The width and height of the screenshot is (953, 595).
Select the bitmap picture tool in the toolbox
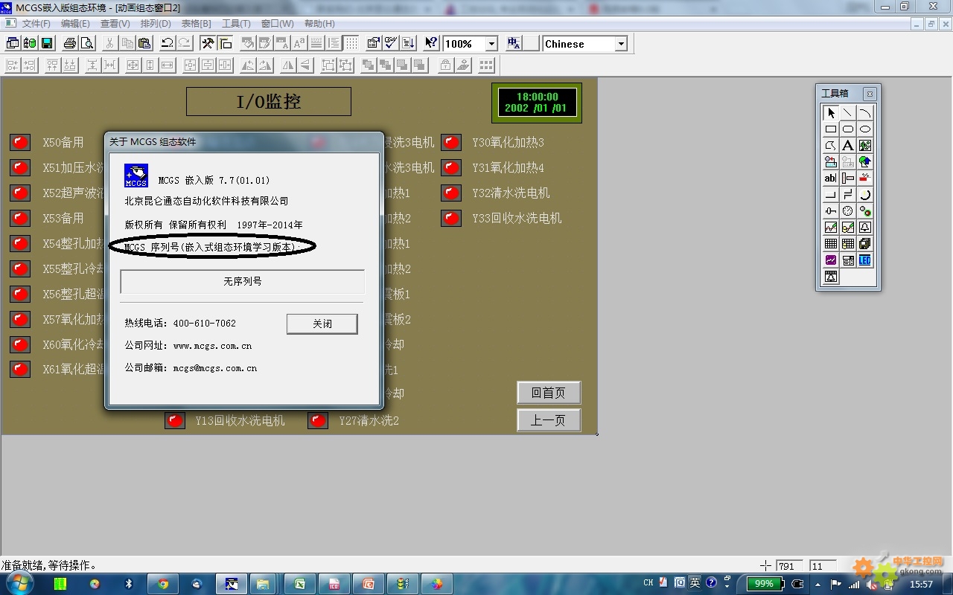click(x=865, y=146)
